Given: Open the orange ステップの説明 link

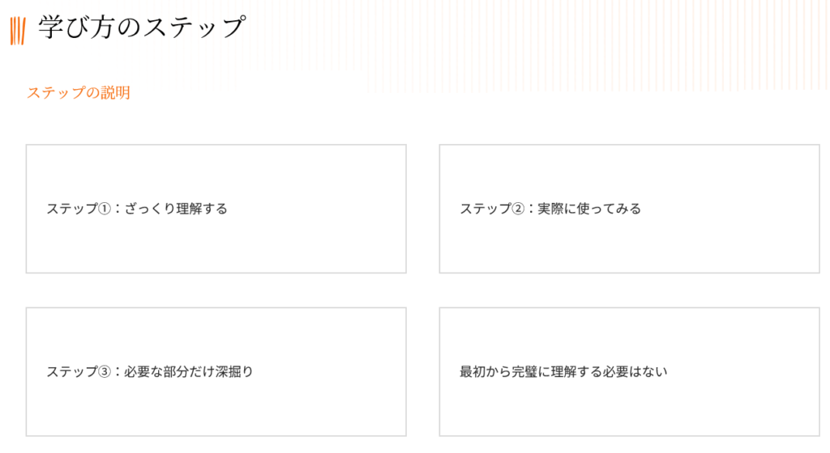Looking at the screenshot, I should tap(79, 93).
